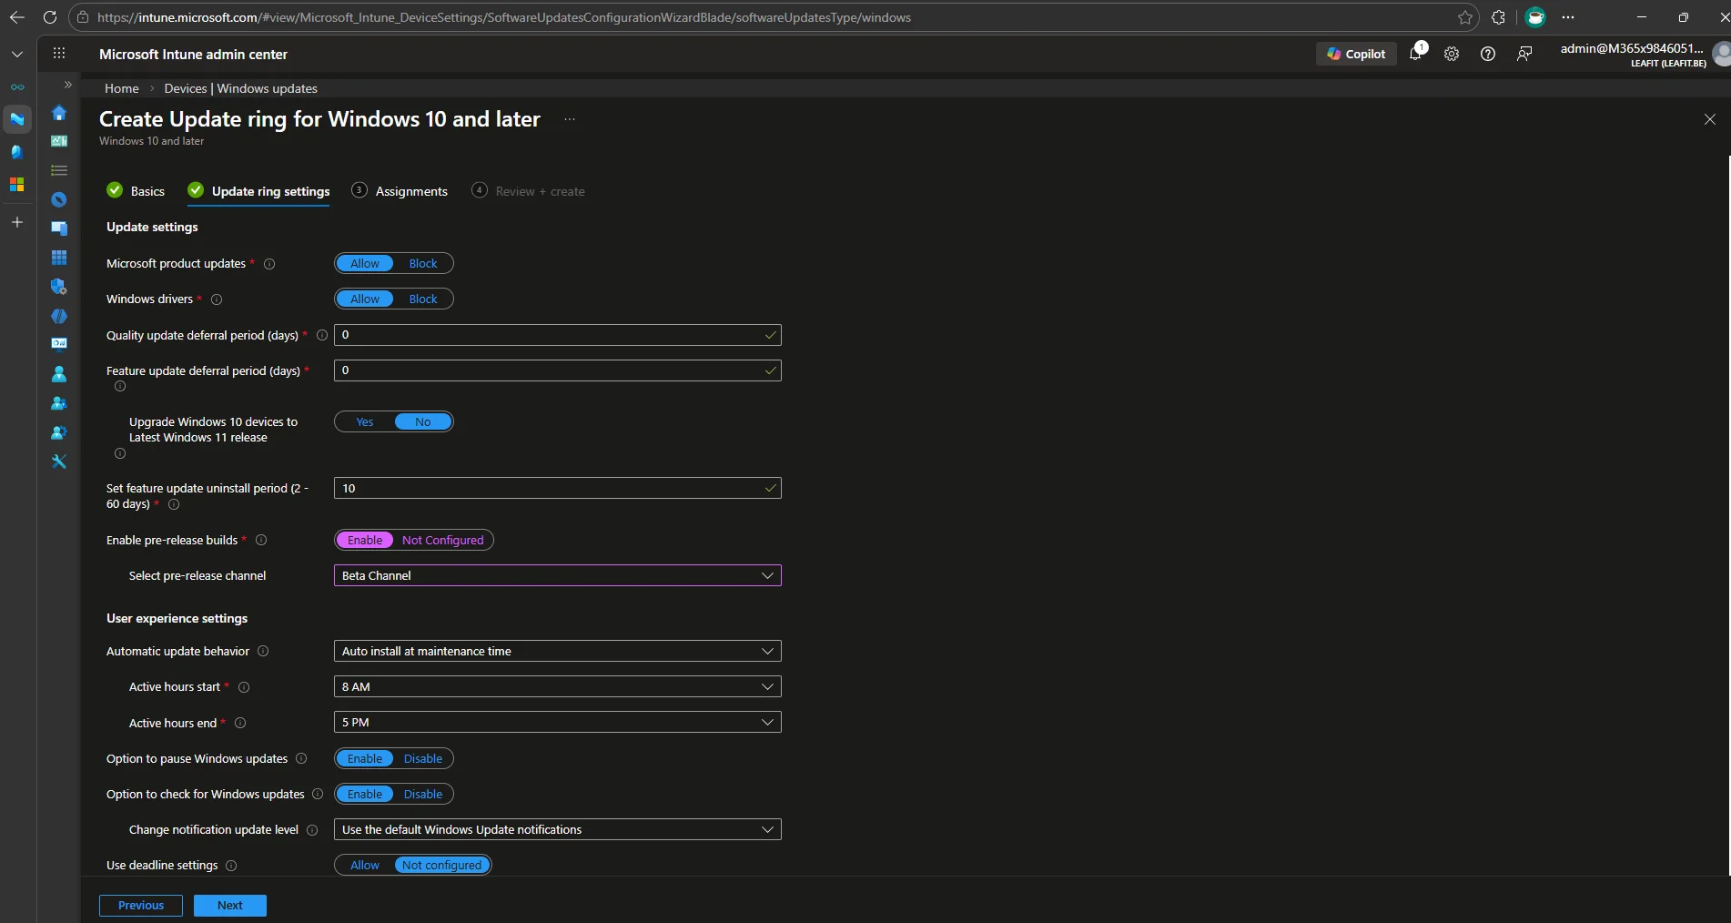Edit Quality update deferral period field

[x=558, y=335]
